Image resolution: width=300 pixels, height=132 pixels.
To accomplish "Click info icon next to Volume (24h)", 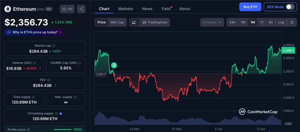I will click(34, 63).
